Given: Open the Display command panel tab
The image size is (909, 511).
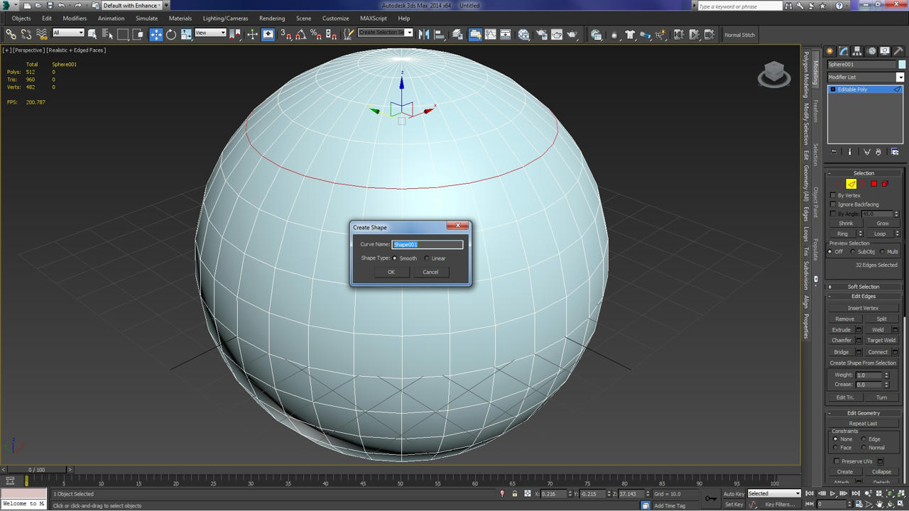Looking at the screenshot, I should pyautogui.click(x=884, y=51).
